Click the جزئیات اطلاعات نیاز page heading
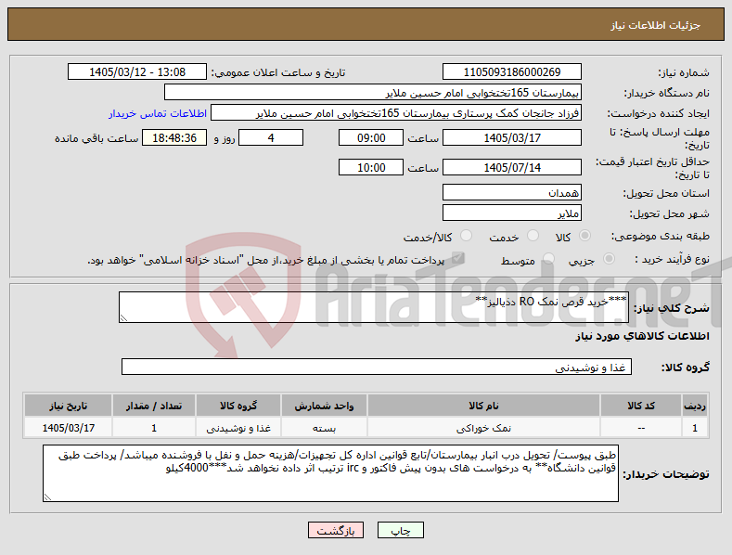The height and width of the screenshot is (555, 732). [x=655, y=25]
